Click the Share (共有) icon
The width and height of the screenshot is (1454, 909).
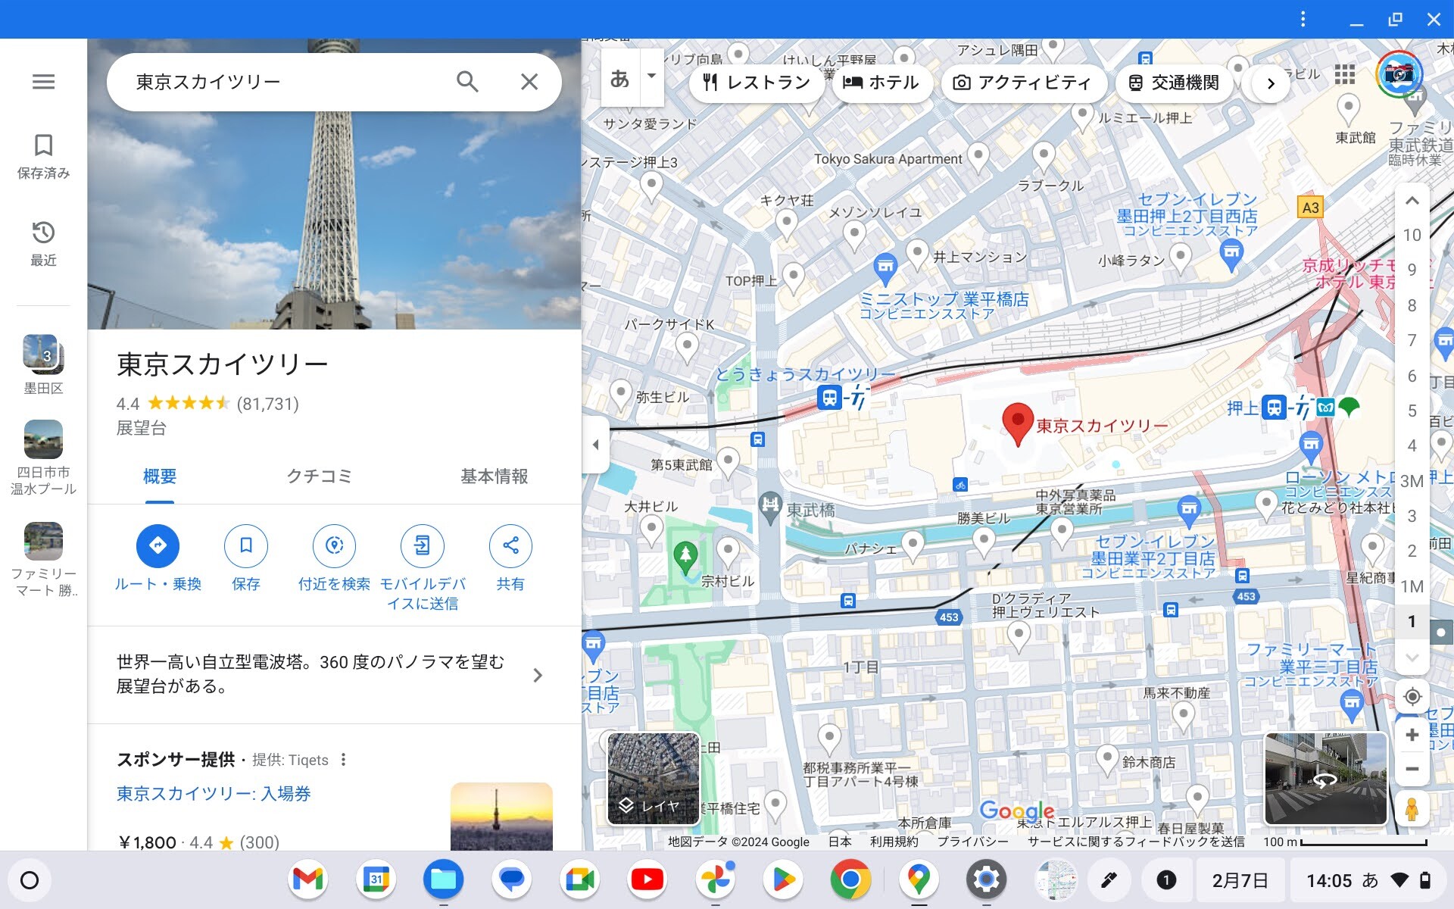[x=510, y=545]
